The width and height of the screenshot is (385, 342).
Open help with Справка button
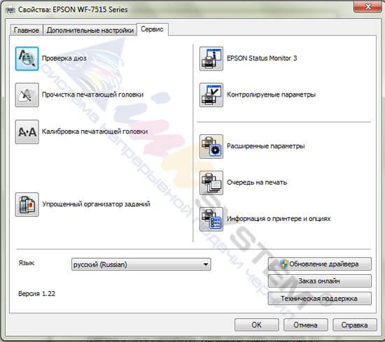coord(355,325)
